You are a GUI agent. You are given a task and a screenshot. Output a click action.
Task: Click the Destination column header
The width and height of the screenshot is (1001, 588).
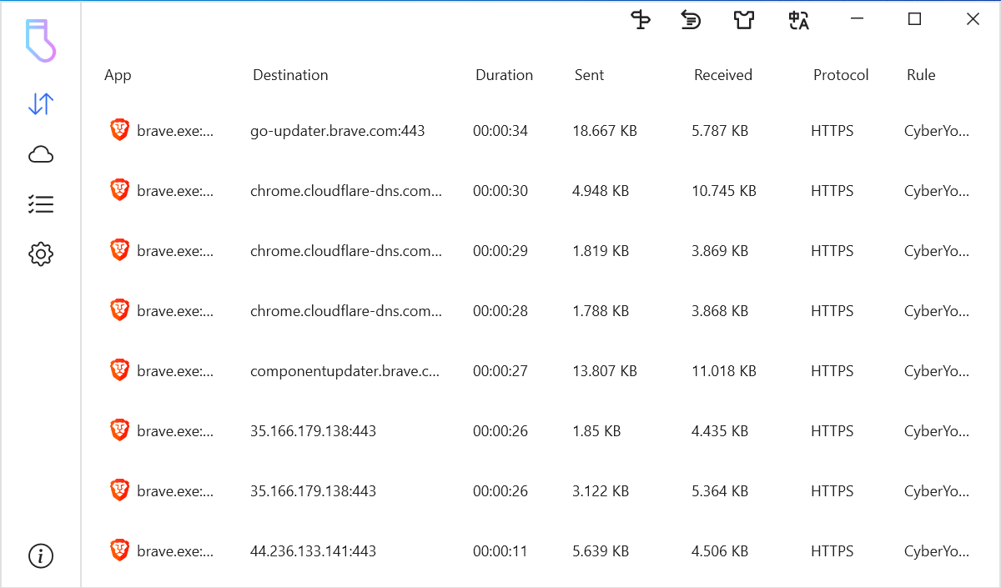pos(290,75)
